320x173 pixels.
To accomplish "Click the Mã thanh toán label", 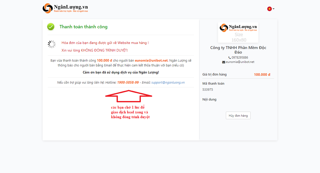I will 213,84.
